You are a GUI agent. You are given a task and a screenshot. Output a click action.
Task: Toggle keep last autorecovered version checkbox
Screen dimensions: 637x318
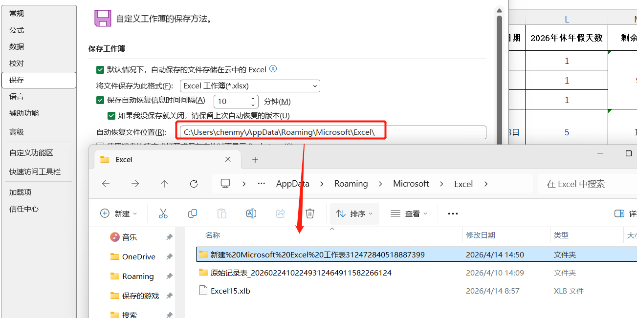[x=111, y=116]
